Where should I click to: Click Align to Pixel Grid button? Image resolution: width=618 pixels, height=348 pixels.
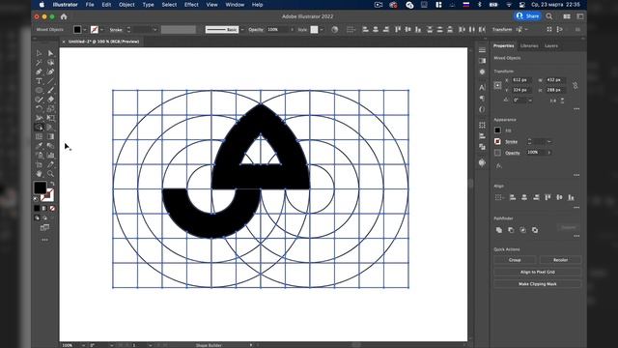click(538, 272)
